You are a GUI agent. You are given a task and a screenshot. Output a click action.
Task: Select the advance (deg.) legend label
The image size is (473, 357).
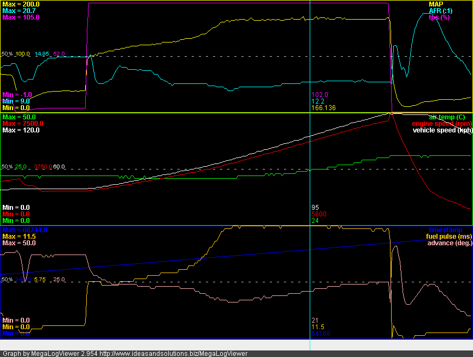point(450,243)
